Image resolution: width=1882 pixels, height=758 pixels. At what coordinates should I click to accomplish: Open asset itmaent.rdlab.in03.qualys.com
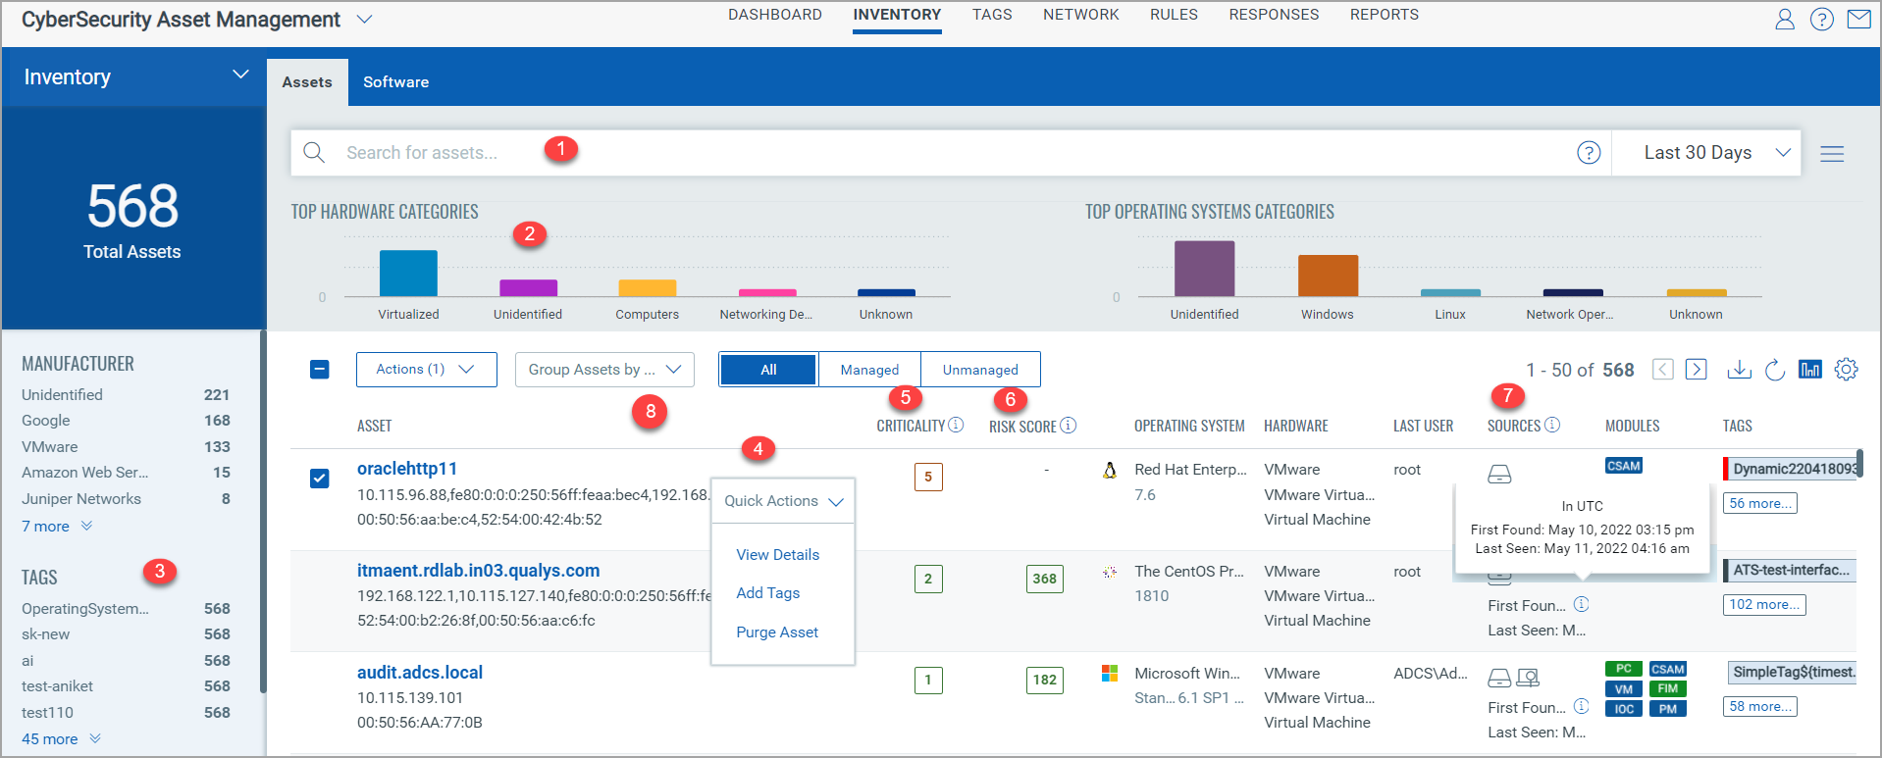click(x=479, y=571)
